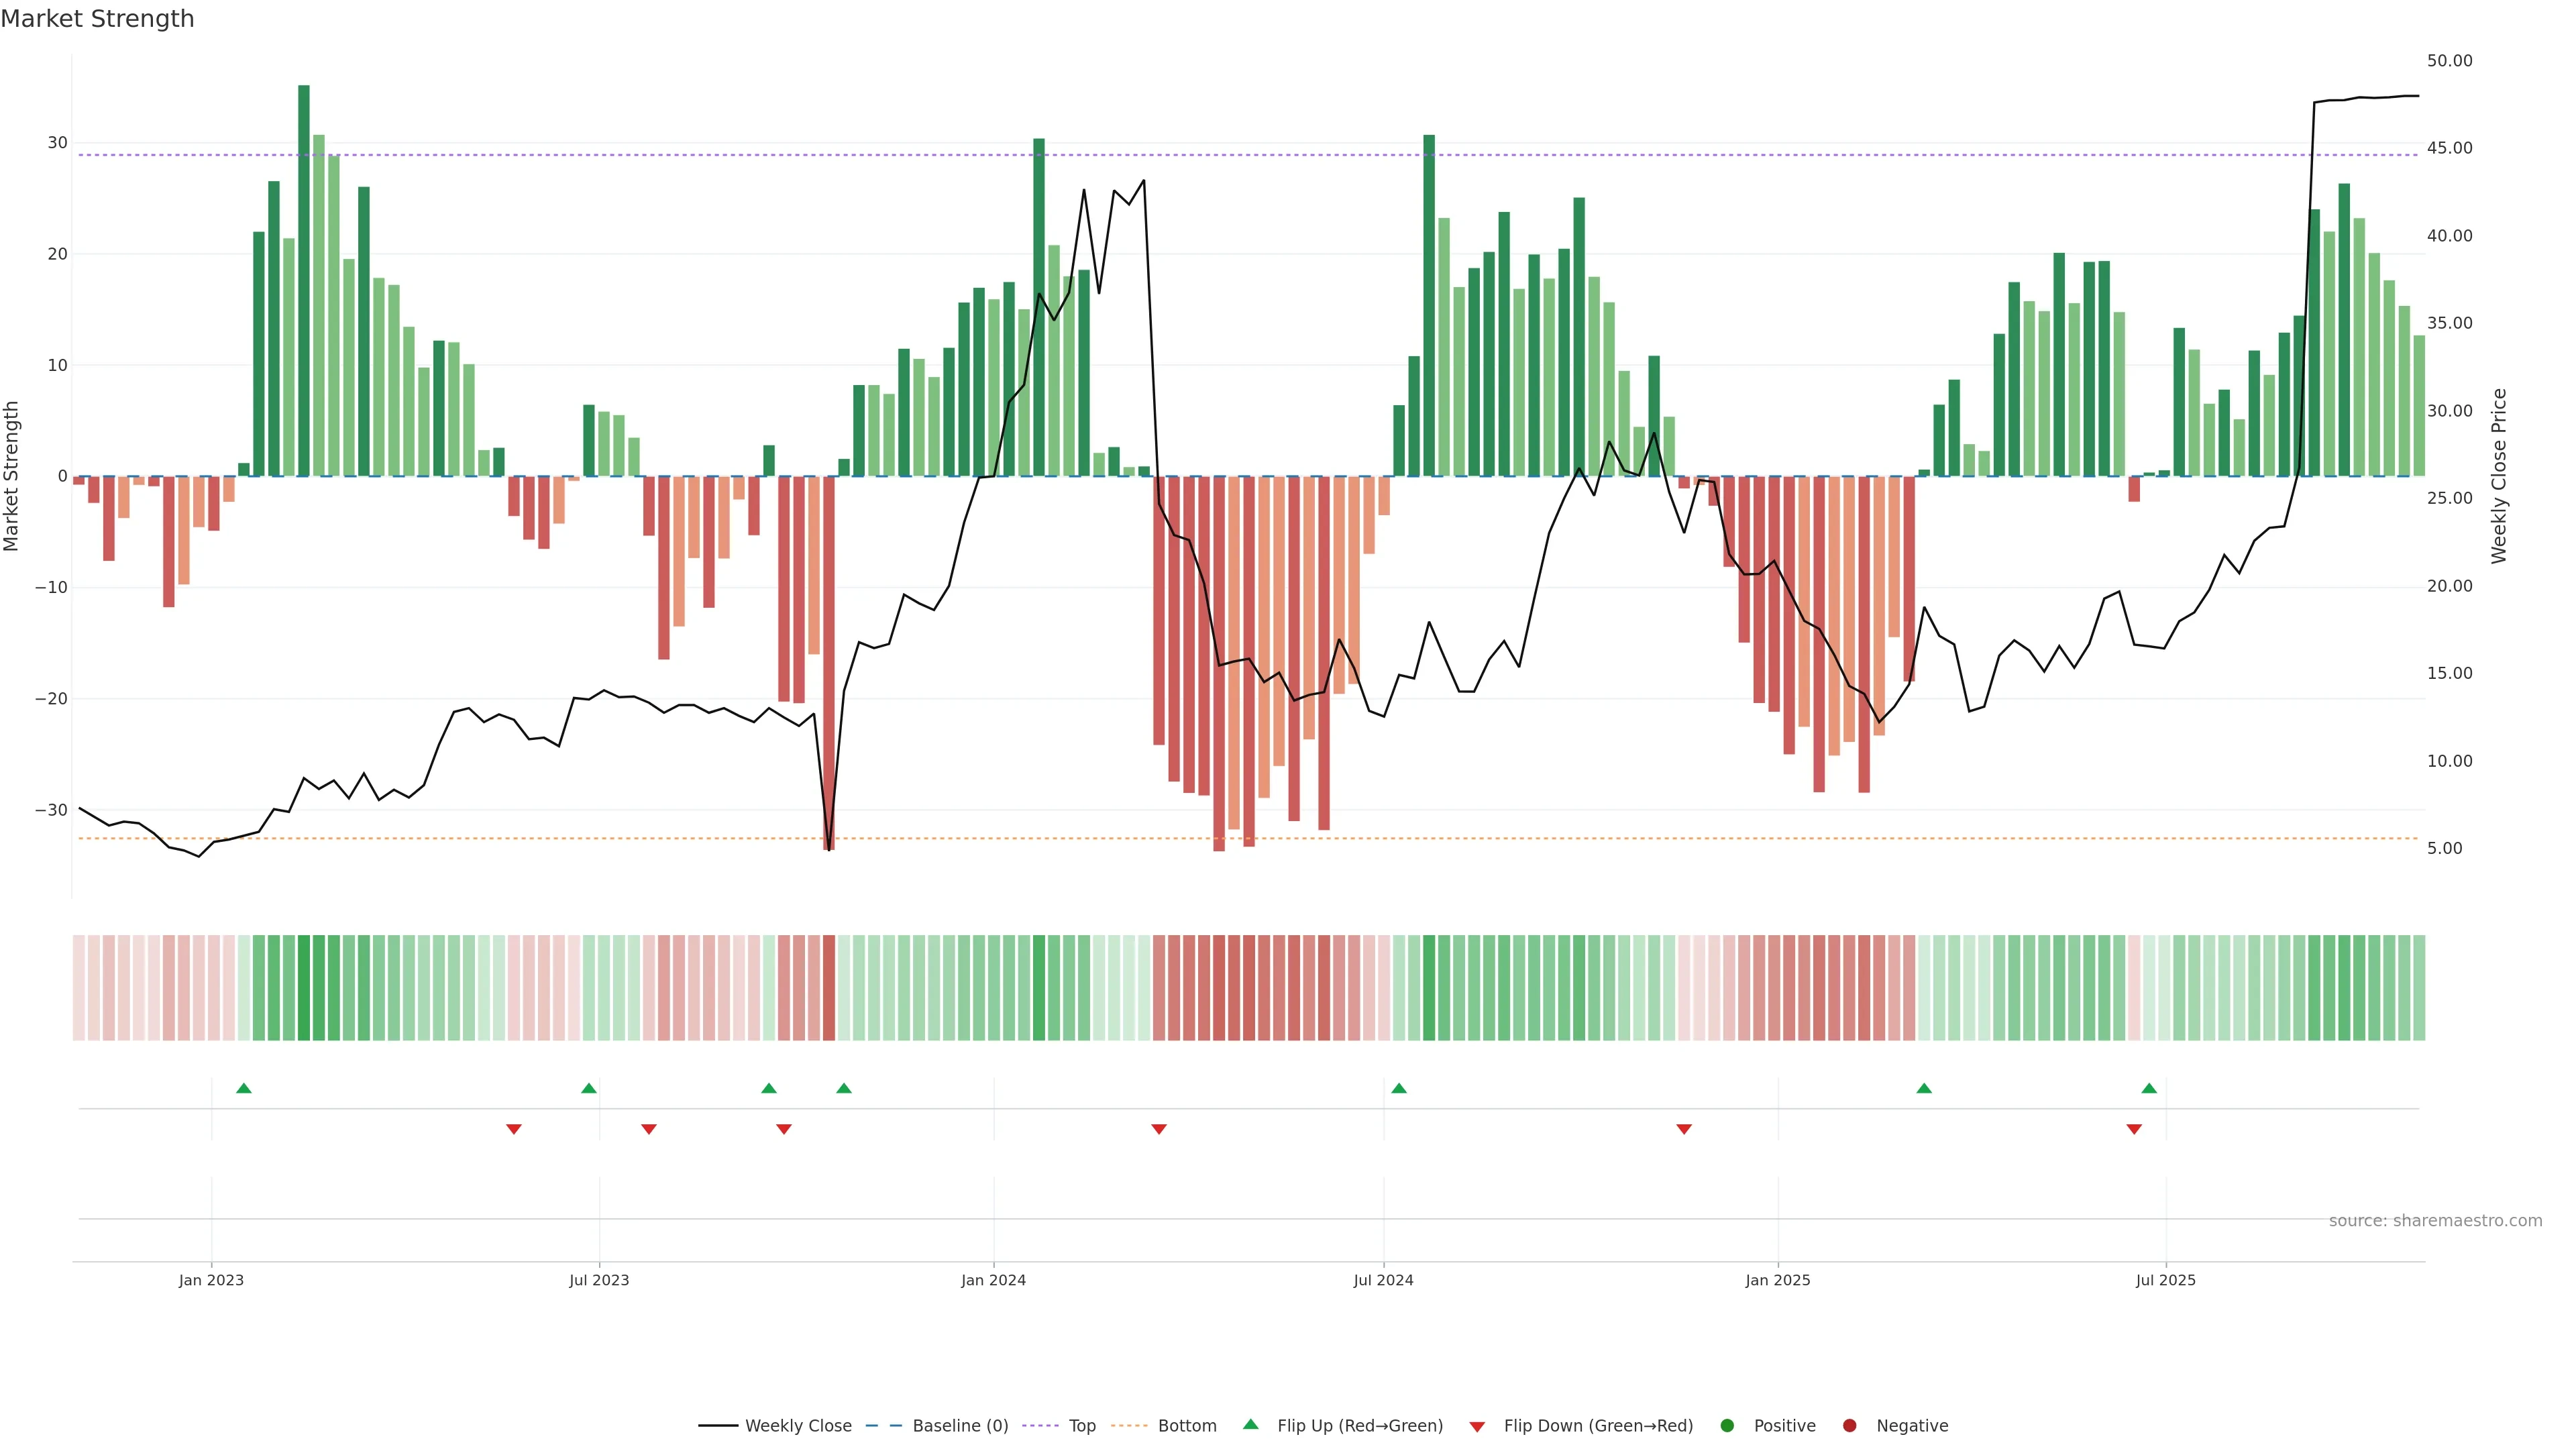Viewport: 2576px width, 1449px height.
Task: Click the Flip Up triangle near Jul 2024
Action: [x=1398, y=1088]
